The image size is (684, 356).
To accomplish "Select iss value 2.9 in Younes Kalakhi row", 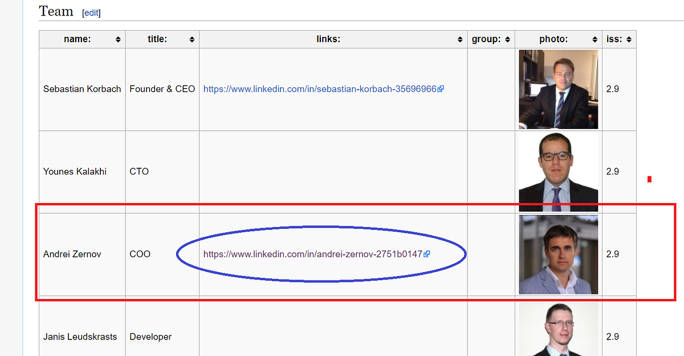I will click(x=613, y=171).
